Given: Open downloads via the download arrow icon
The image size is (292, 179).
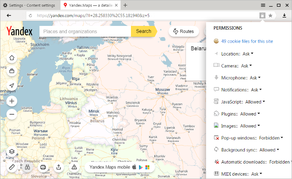Looking at the screenshot, I should [284, 15].
